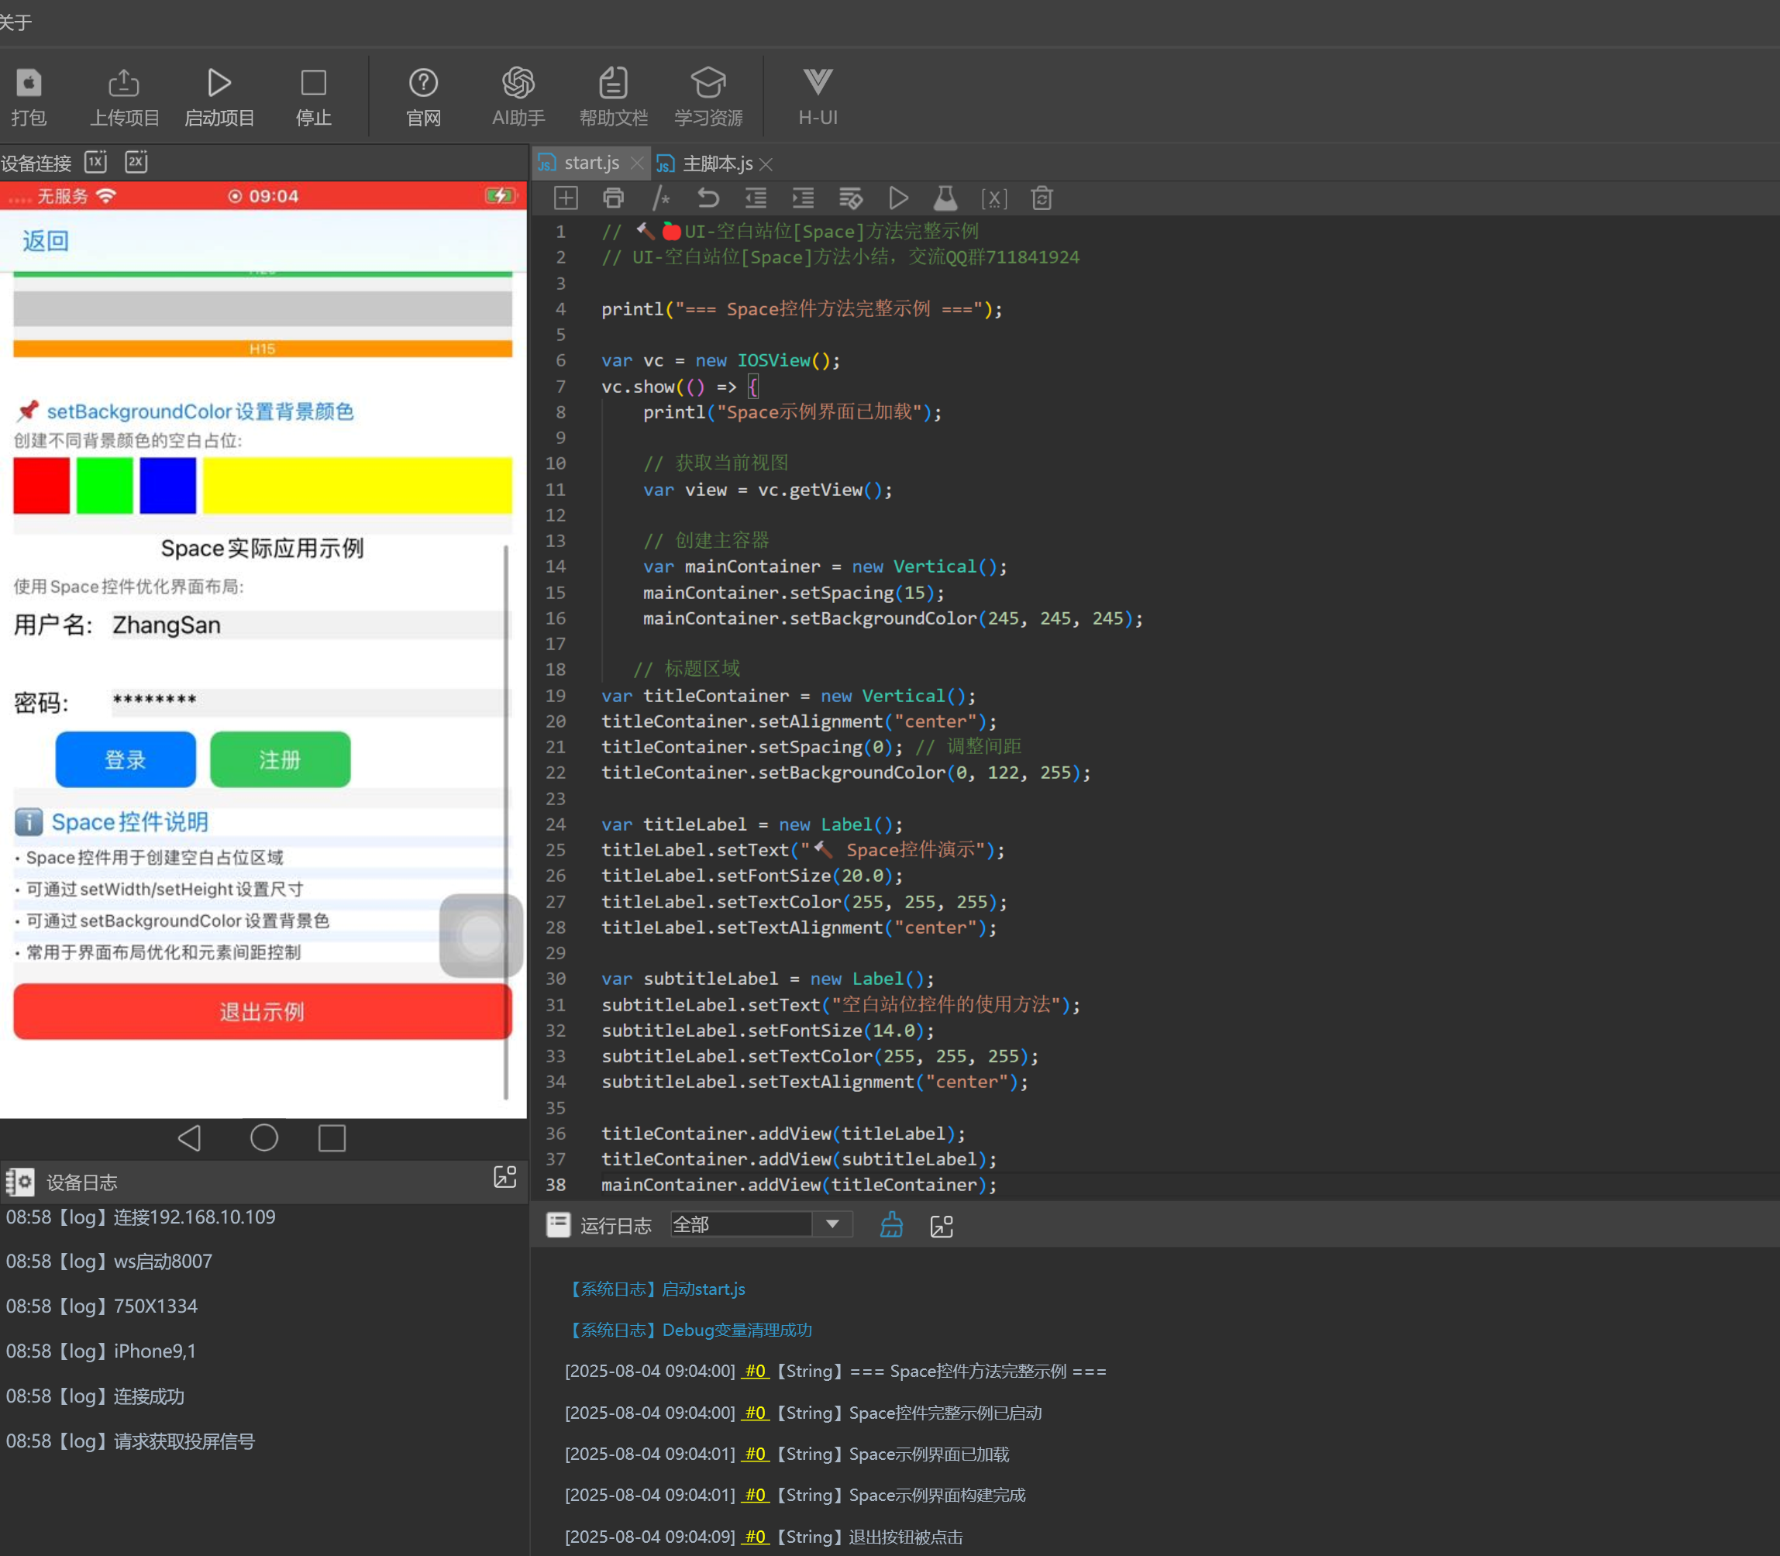Image resolution: width=1780 pixels, height=1556 pixels.
Task: Click #0 link of 退出按钮被点击 log
Action: click(756, 1536)
